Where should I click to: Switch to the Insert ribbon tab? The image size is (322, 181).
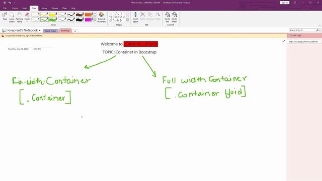coord(25,8)
